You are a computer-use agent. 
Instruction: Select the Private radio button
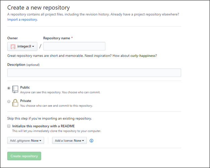(9, 101)
